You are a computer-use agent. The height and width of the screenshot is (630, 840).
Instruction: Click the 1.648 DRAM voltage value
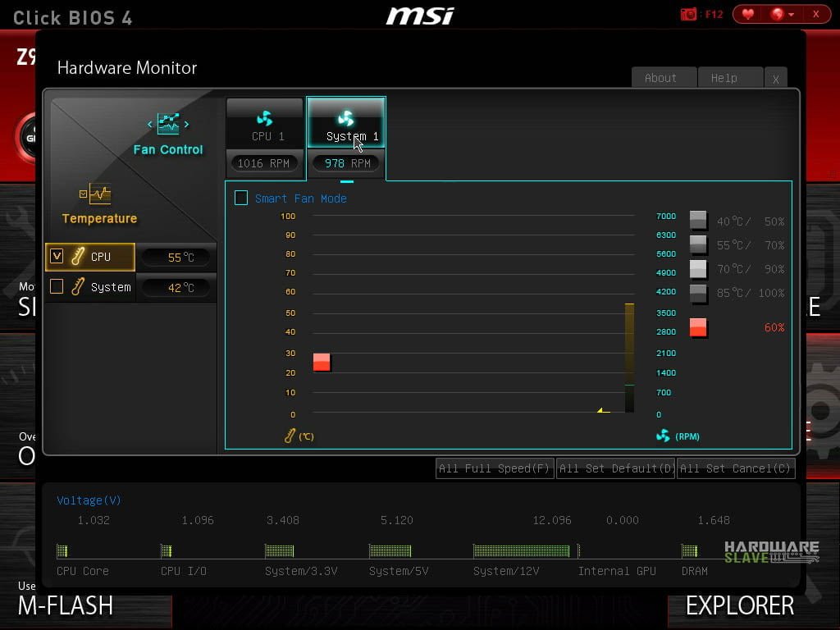714,520
